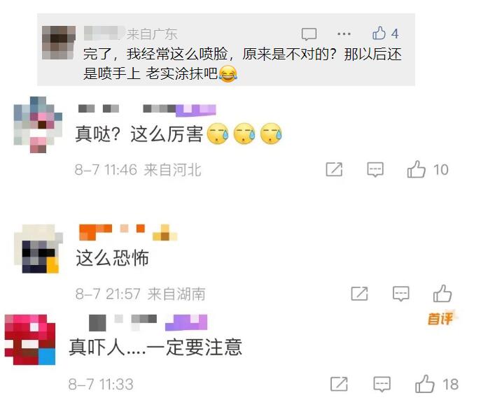This screenshot has width=481, height=414.
Task: Reply to the 真吓人 comment
Action: click(x=382, y=384)
